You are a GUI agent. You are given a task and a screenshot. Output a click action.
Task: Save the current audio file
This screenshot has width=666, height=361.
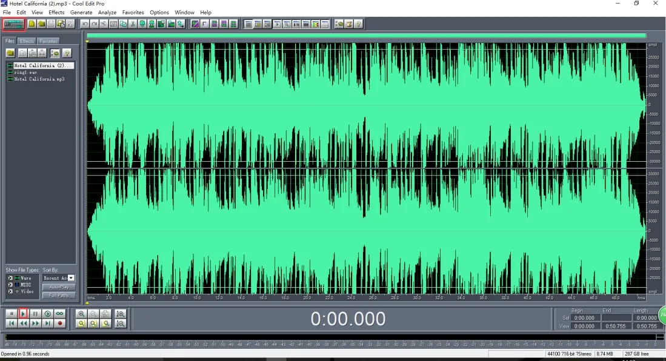coord(50,24)
